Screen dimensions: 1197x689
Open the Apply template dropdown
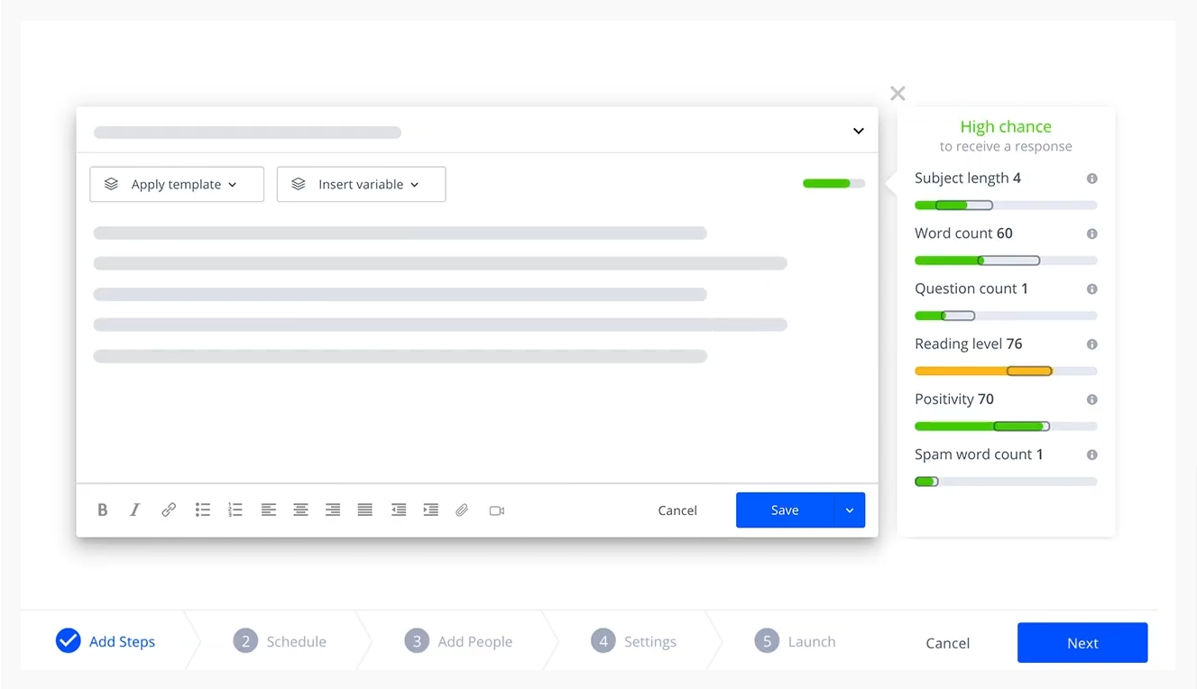177,184
